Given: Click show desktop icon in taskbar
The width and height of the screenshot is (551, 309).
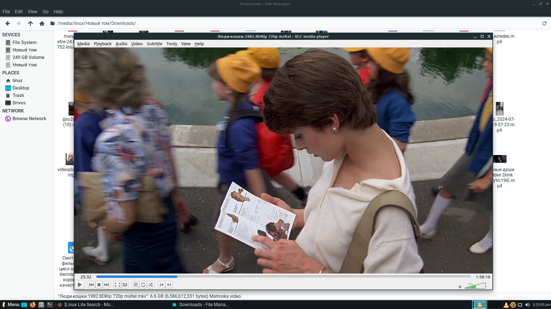Looking at the screenshot, I should (24, 305).
